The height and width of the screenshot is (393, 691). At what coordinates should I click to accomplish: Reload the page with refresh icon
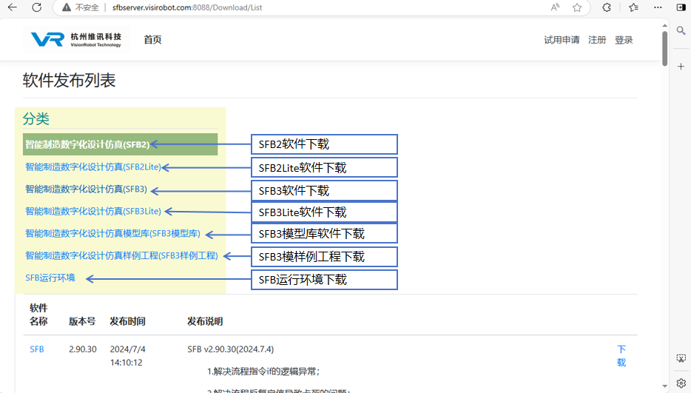click(36, 7)
